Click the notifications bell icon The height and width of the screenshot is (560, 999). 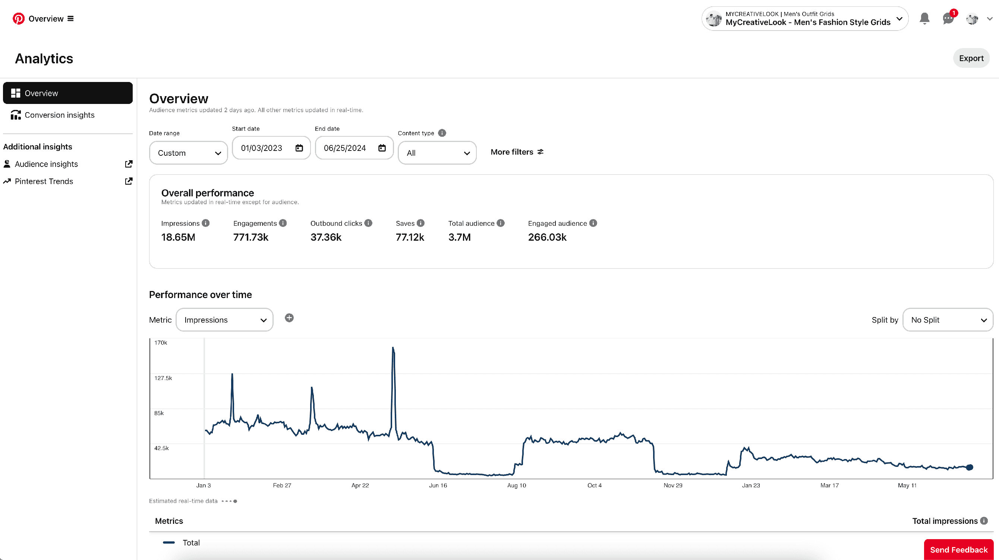tap(924, 19)
